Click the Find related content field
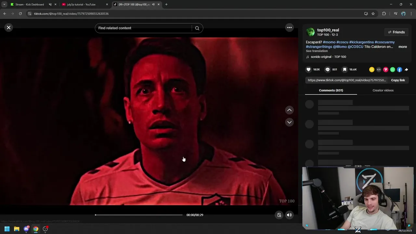 pos(143,28)
